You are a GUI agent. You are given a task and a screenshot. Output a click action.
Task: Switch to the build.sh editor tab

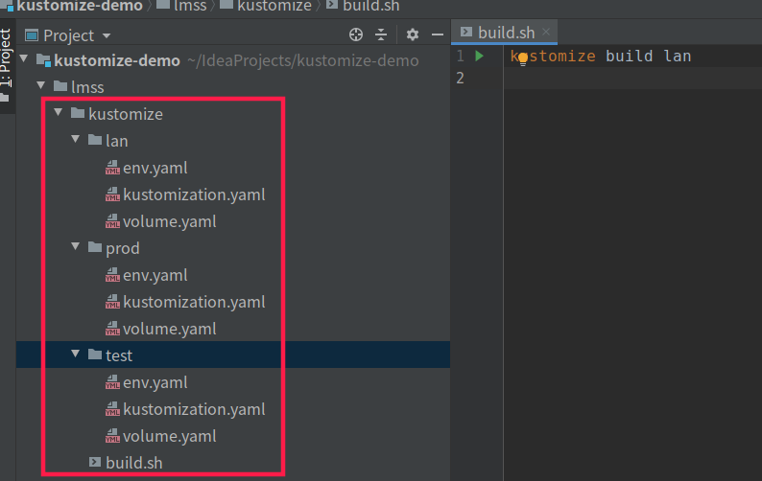(x=506, y=33)
